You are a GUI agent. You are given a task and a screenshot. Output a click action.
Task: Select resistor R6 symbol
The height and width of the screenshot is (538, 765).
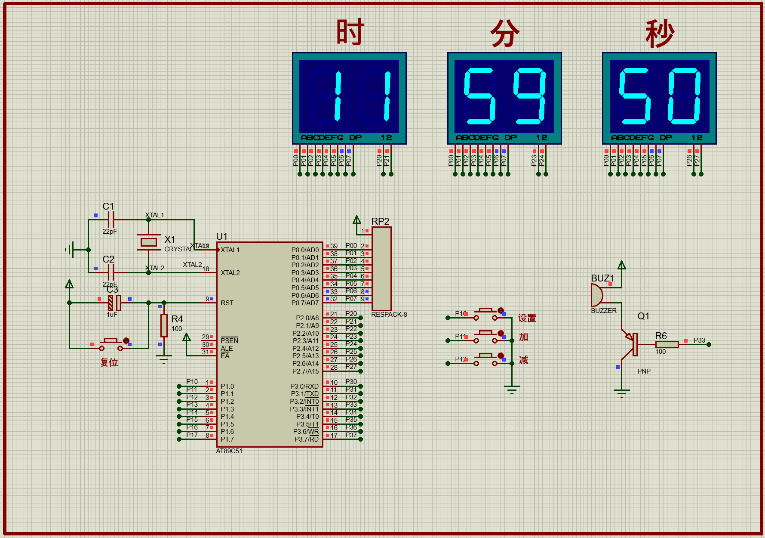(x=667, y=344)
